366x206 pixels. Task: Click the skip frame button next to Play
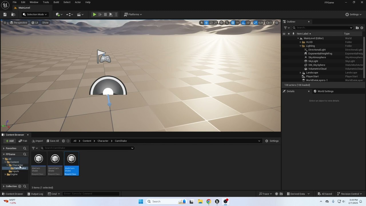[100, 14]
